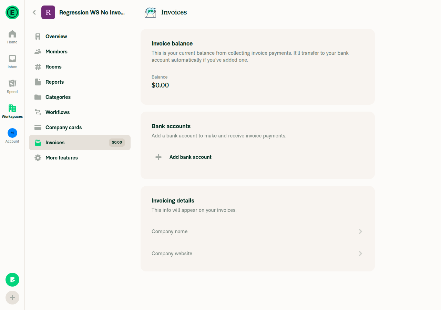Select Categories in the sidebar
Screen dimensions: 441x310
(x=80, y=97)
